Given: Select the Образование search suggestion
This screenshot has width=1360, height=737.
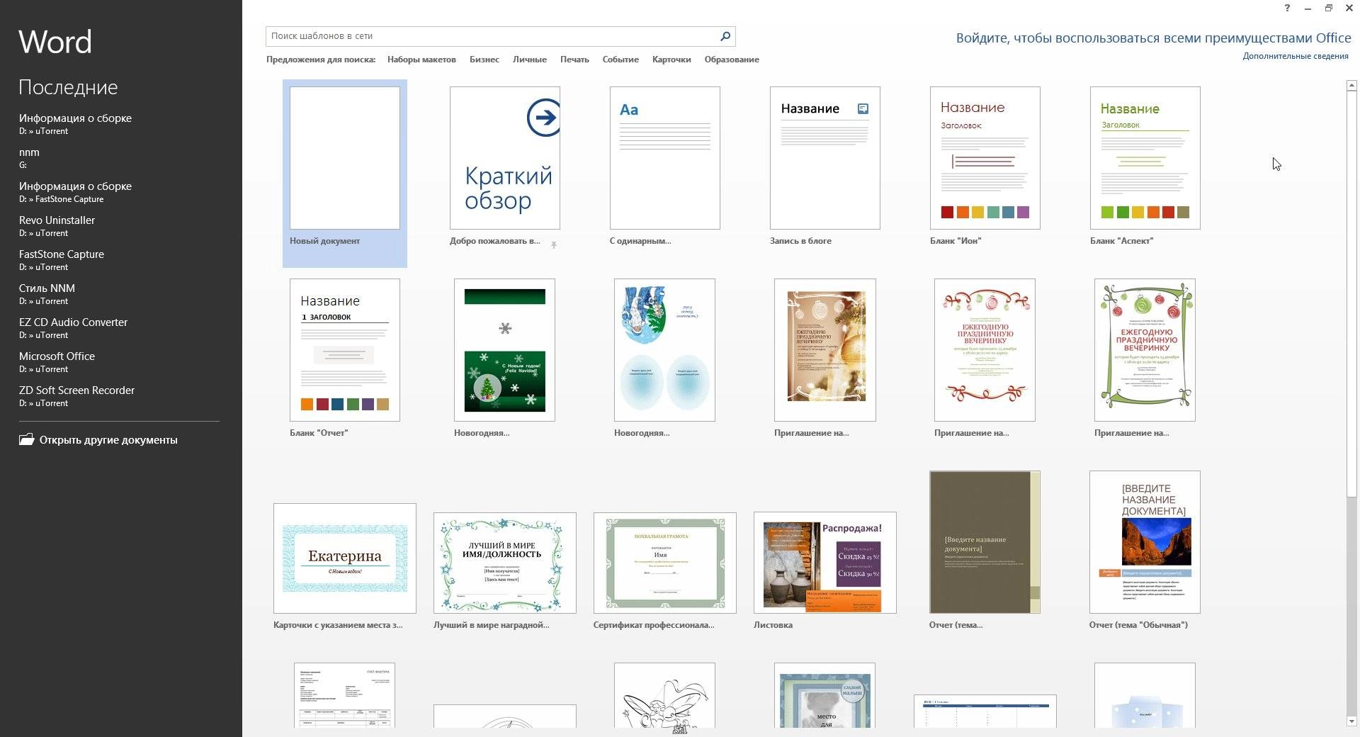Looking at the screenshot, I should click(732, 60).
